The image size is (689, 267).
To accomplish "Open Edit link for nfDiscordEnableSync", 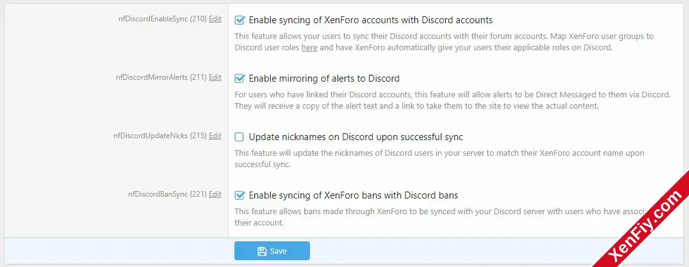I will [x=215, y=19].
